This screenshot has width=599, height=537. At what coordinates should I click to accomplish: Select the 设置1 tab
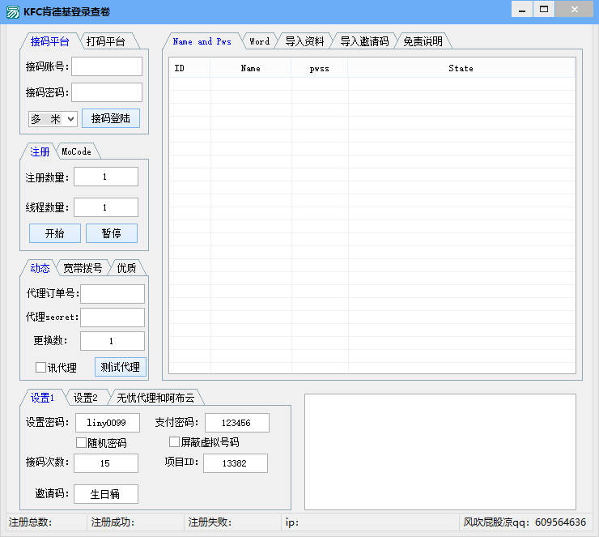(x=42, y=398)
